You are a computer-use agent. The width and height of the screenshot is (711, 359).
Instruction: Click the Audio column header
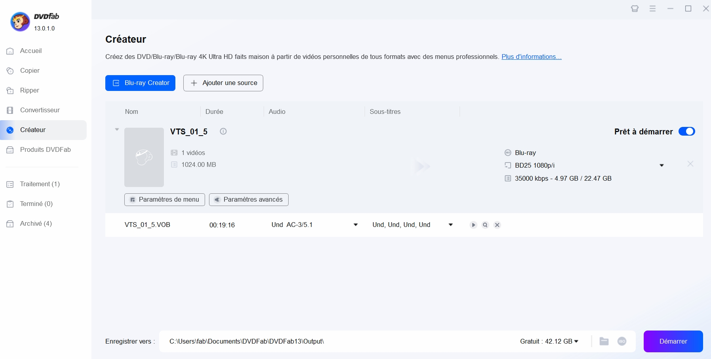[277, 112]
